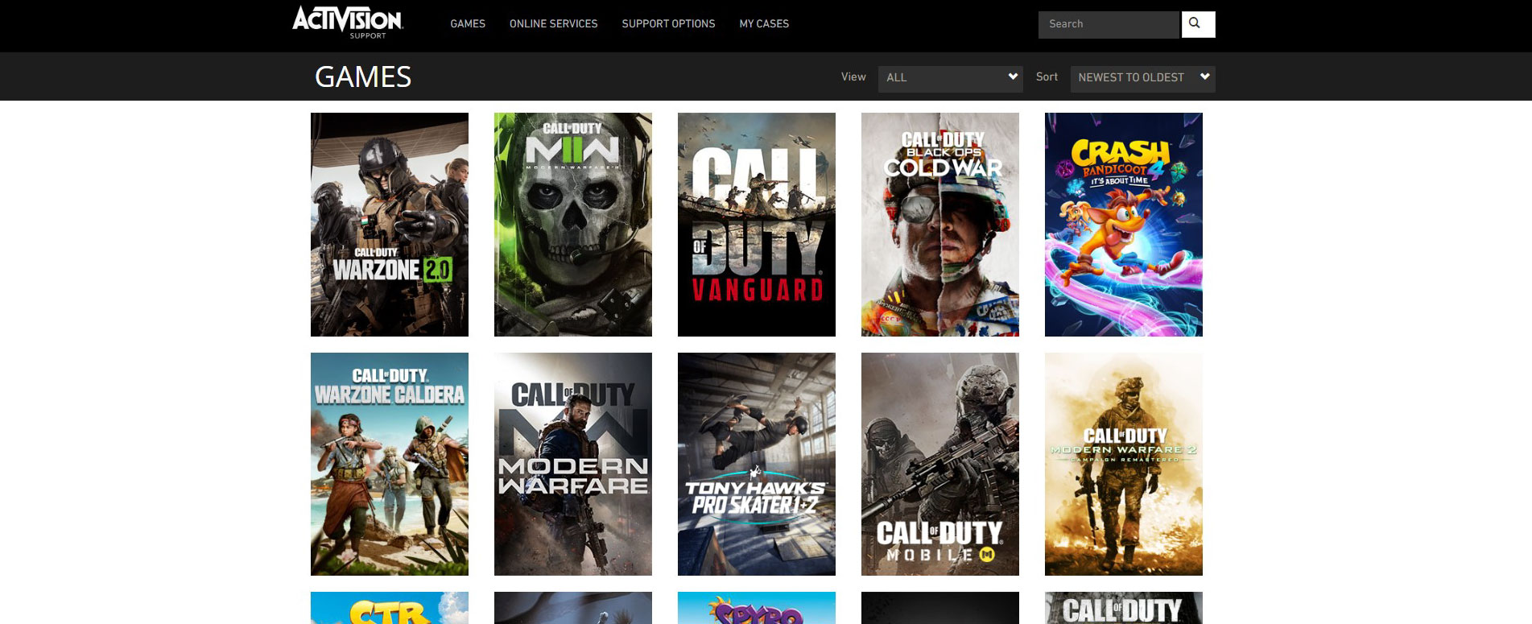Choose Call of Duty Mobile cover
The width and height of the screenshot is (1532, 624).
[x=940, y=464]
